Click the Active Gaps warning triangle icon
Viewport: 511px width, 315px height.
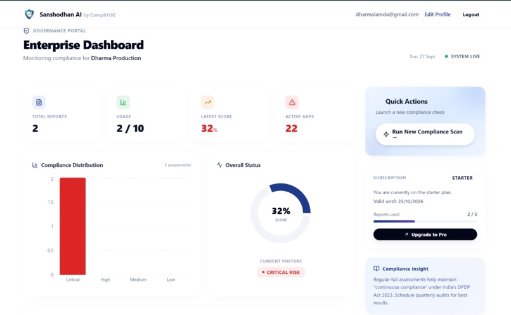click(292, 102)
